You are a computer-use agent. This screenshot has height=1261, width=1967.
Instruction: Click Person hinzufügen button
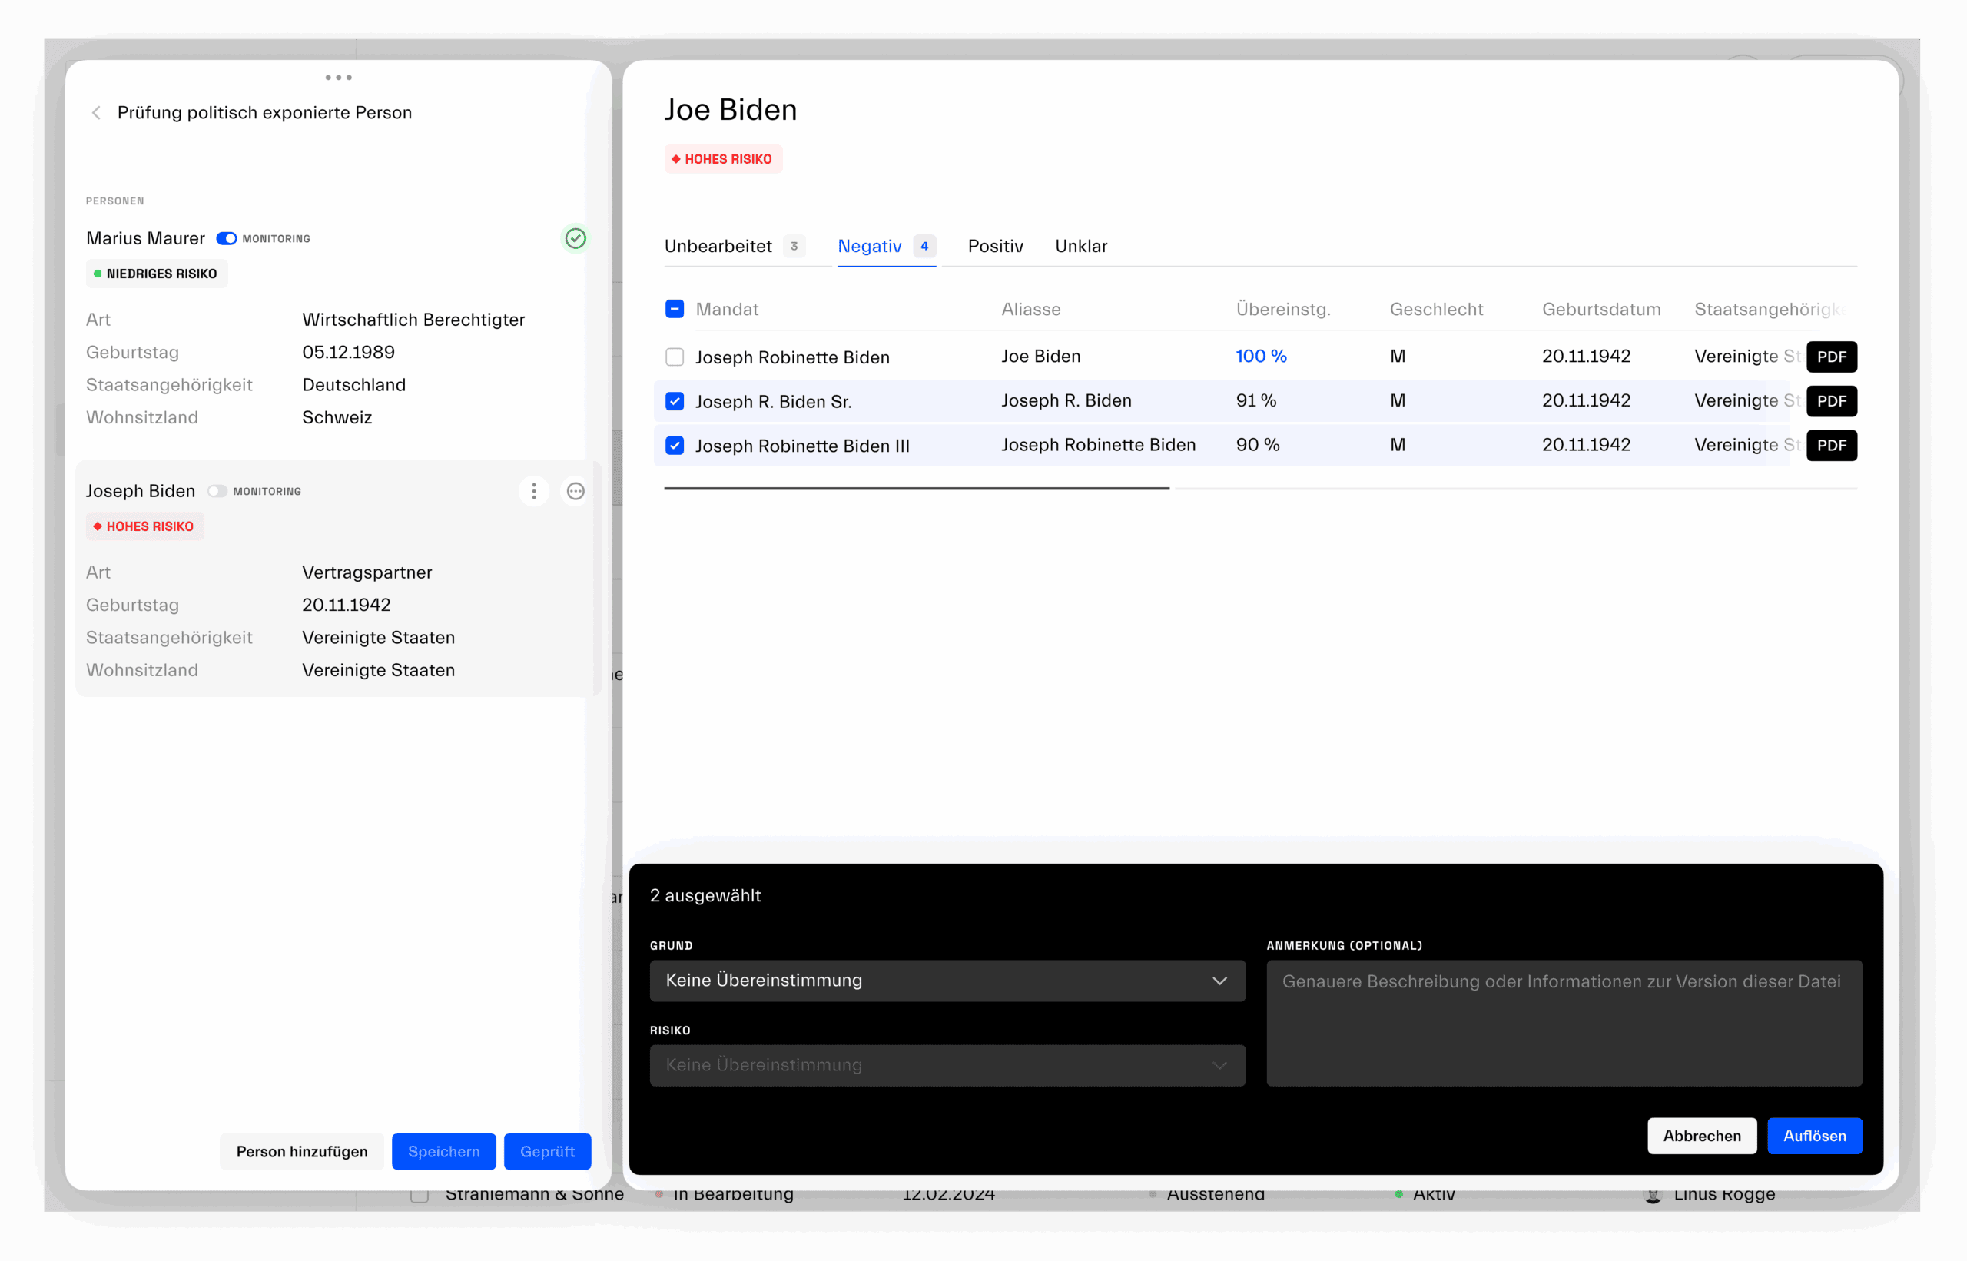pyautogui.click(x=301, y=1151)
